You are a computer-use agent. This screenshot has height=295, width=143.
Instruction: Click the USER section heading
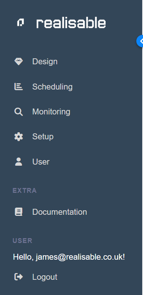(22, 241)
